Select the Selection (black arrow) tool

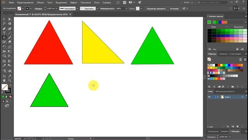point(4,19)
